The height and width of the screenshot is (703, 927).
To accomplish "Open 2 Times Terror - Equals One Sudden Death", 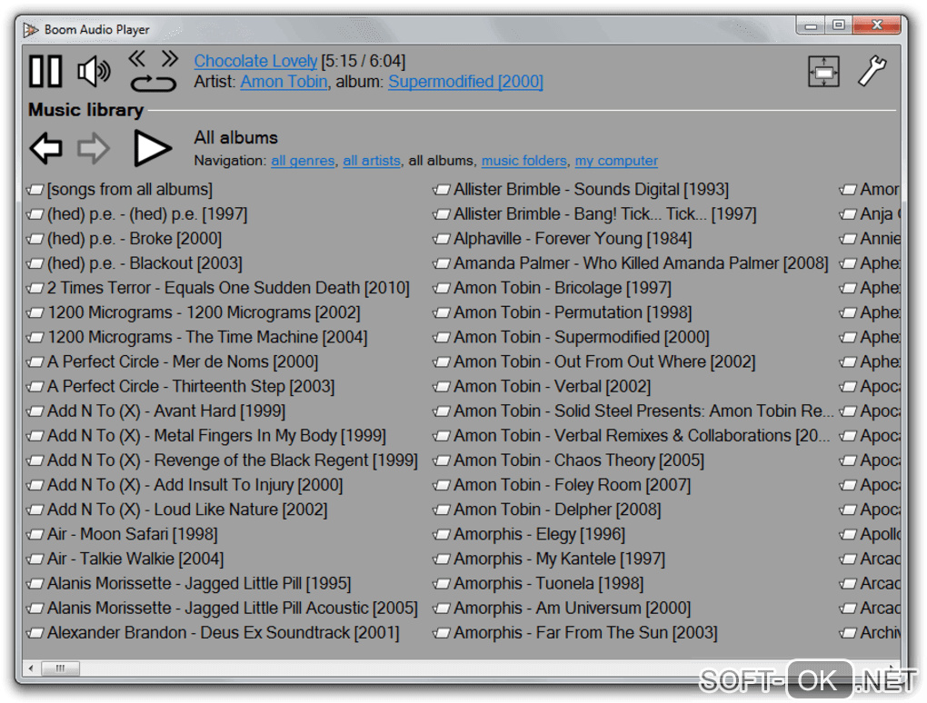I will pos(218,288).
